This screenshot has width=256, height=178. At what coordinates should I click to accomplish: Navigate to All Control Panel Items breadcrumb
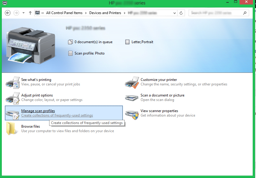tap(64, 13)
